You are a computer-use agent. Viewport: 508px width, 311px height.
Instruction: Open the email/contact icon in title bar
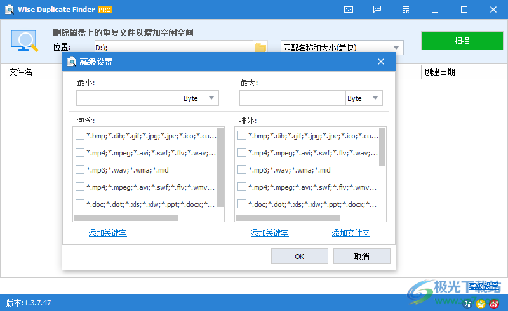click(x=349, y=10)
